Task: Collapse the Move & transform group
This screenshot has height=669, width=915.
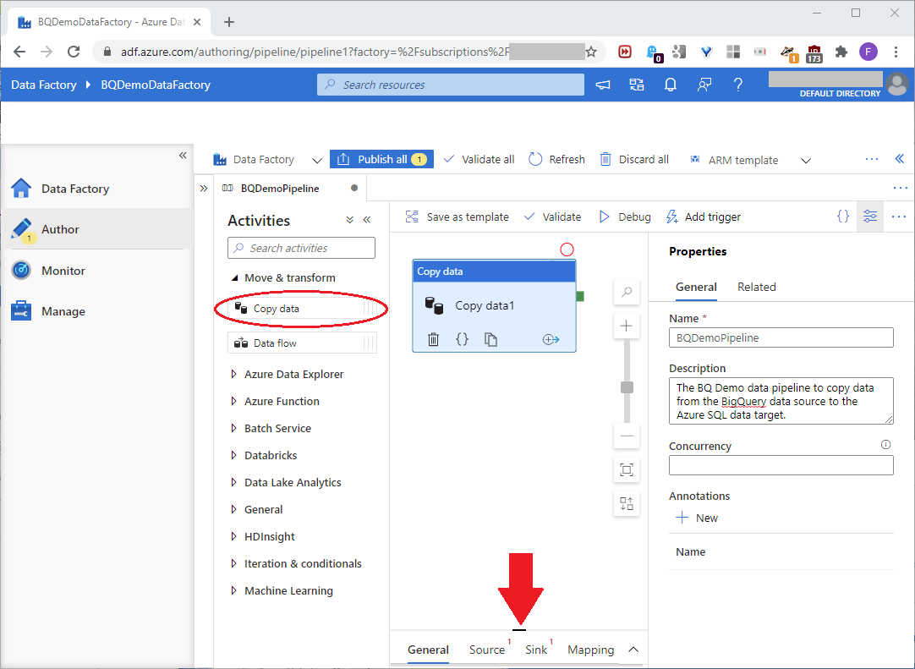Action: (234, 278)
